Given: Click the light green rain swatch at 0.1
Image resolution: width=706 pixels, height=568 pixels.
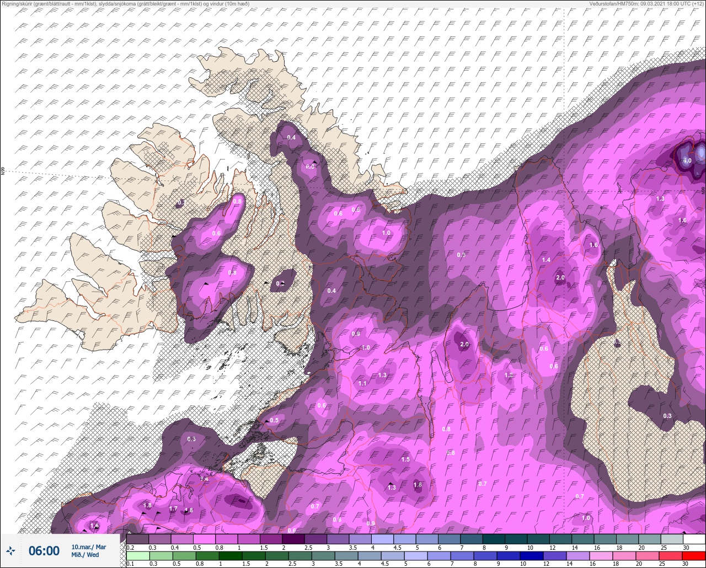Looking at the screenshot, I should [138, 556].
